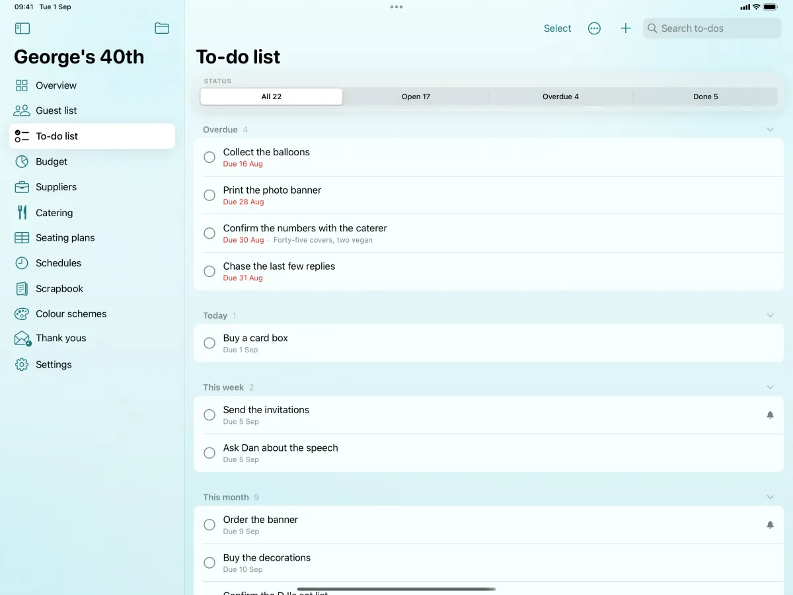This screenshot has width=793, height=595.
Task: Complete Chase the last few replies
Action: (209, 271)
